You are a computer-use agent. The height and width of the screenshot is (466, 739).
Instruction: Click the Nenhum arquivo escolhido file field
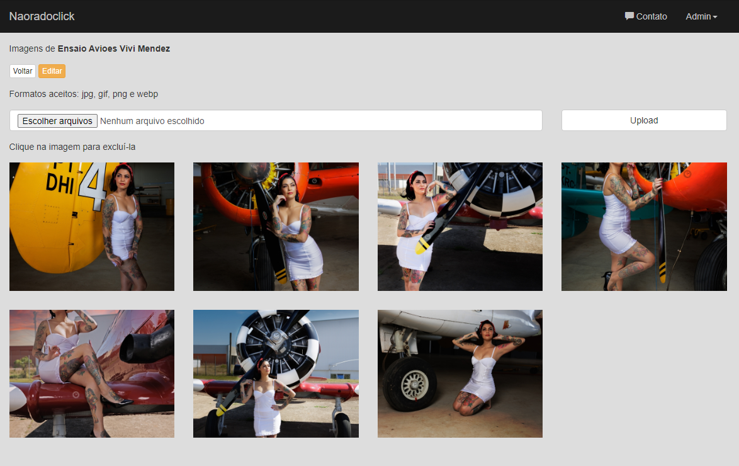coord(276,121)
